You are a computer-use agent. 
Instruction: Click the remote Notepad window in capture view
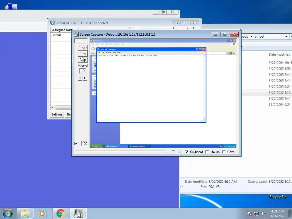point(151,85)
